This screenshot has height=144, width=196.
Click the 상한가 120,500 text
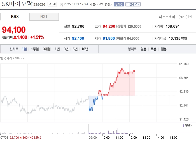129,26
